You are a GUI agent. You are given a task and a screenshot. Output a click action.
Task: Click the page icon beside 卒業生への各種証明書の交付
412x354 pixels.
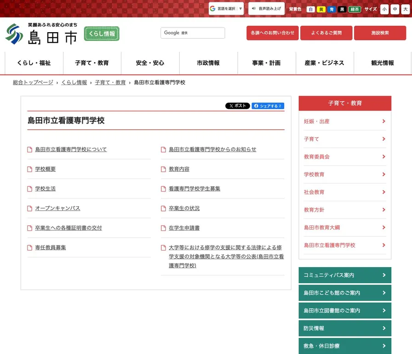tap(30, 228)
